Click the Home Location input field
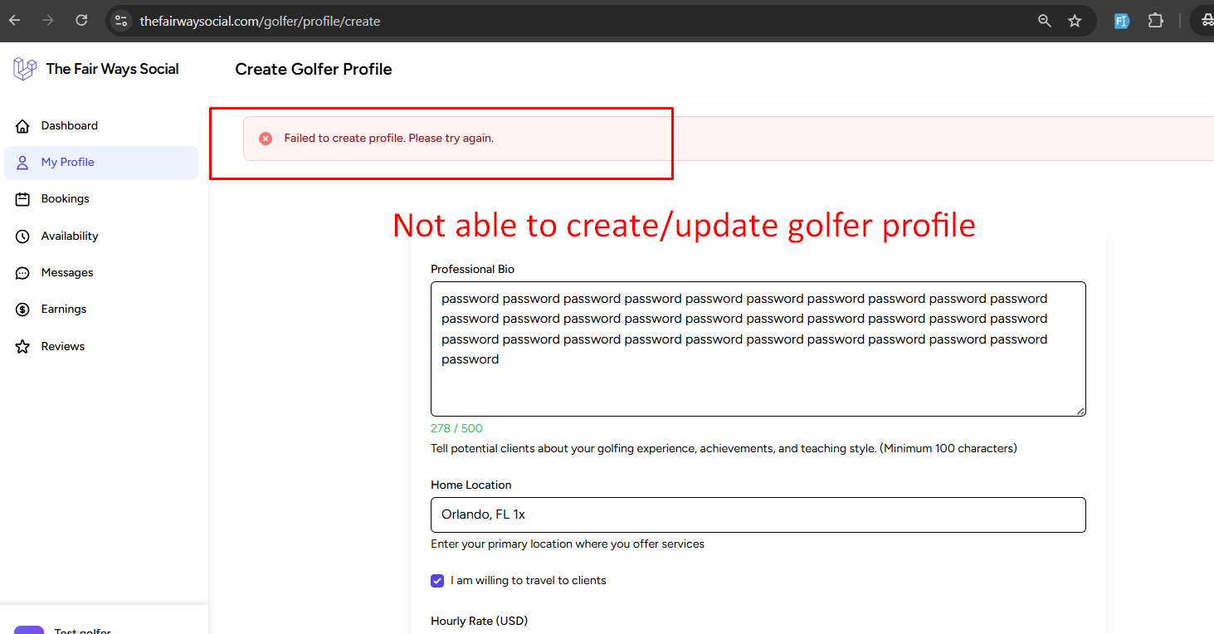Viewport: 1214px width, 634px height. pos(757,515)
